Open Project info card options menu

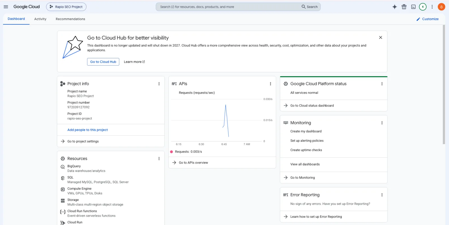coord(159,84)
